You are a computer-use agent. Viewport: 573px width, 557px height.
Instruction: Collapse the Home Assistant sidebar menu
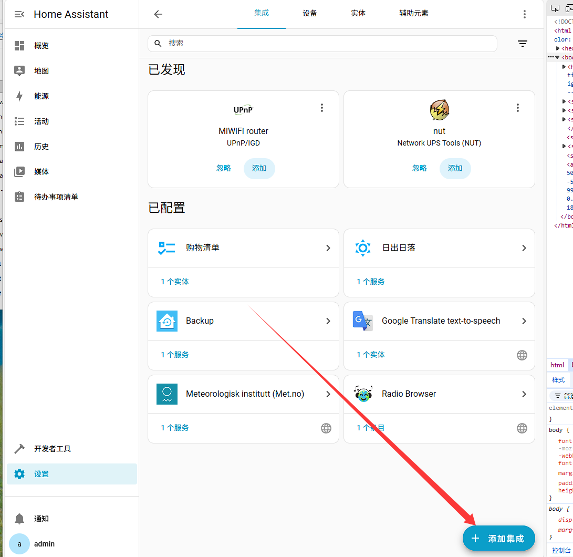(19, 14)
